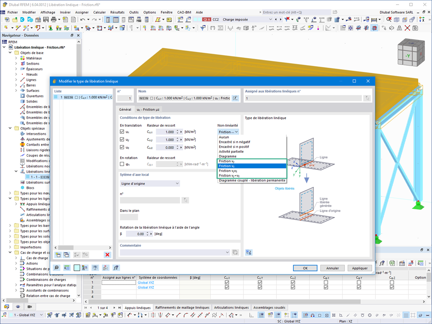The height and width of the screenshot is (324, 432).
Task: Click the video camera icon in navigator footer
Action: 30,307
